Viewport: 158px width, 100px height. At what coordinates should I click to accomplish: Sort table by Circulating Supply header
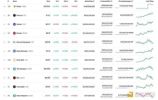point(125,1)
